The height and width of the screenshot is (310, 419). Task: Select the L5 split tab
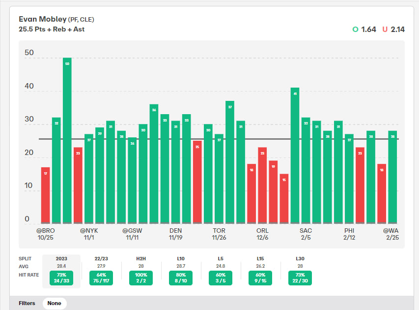[221, 259]
